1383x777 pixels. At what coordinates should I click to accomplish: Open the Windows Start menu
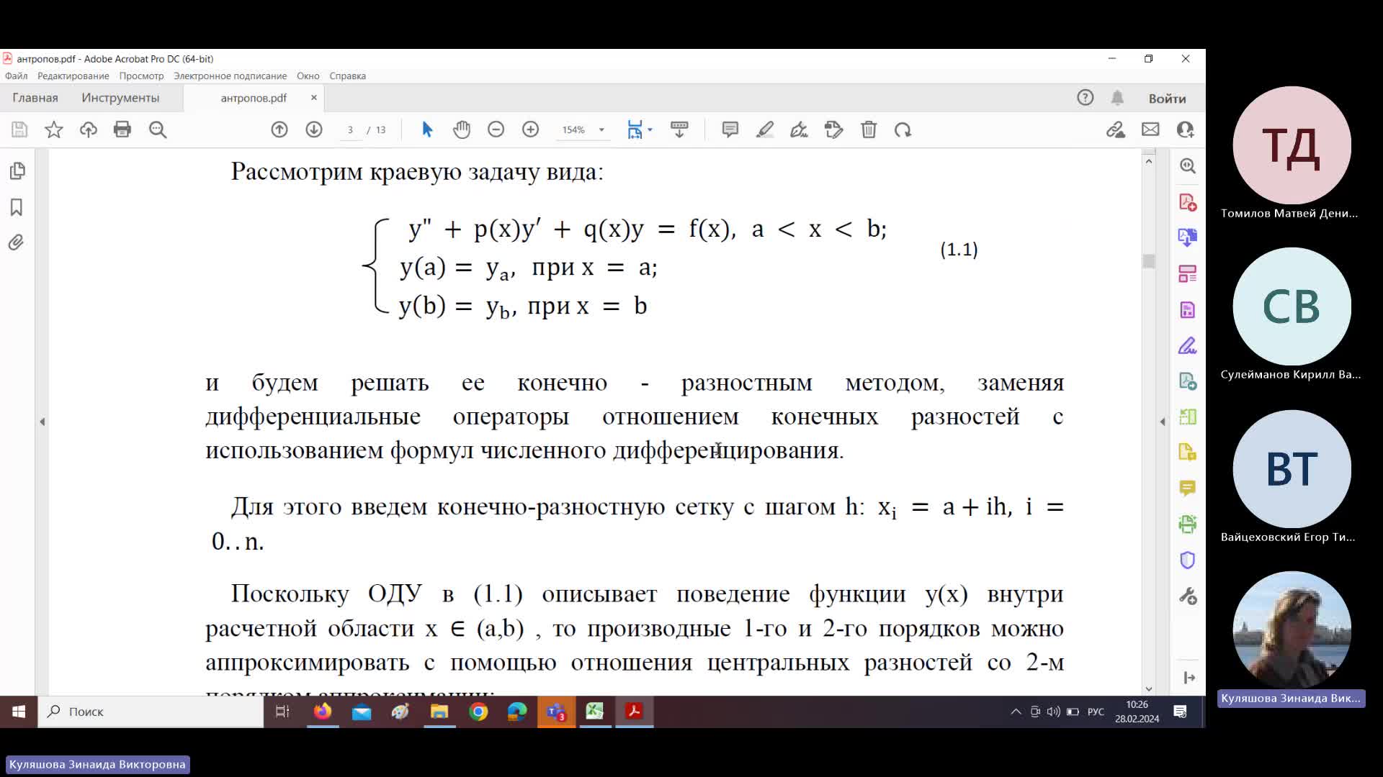point(19,712)
